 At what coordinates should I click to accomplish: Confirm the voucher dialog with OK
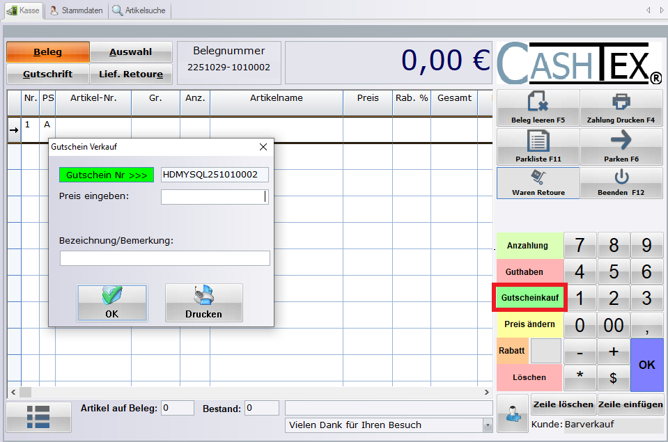click(112, 303)
